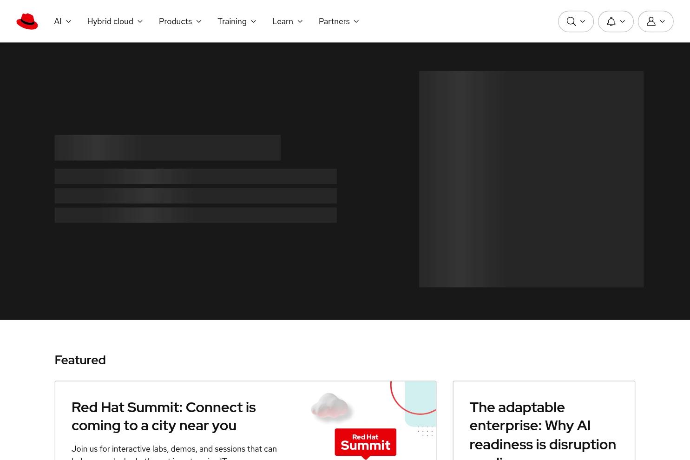This screenshot has height=460, width=690.
Task: Click the Red Hat fedora logo
Action: [x=27, y=21]
